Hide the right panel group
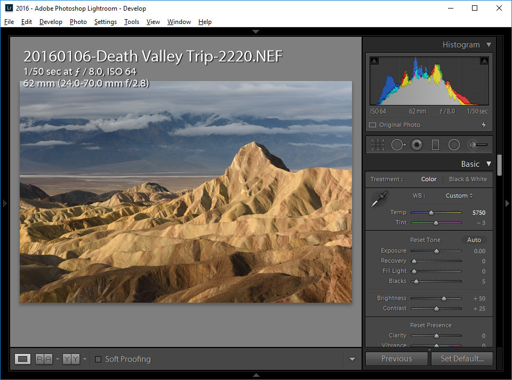The width and height of the screenshot is (512, 380). tap(507, 204)
